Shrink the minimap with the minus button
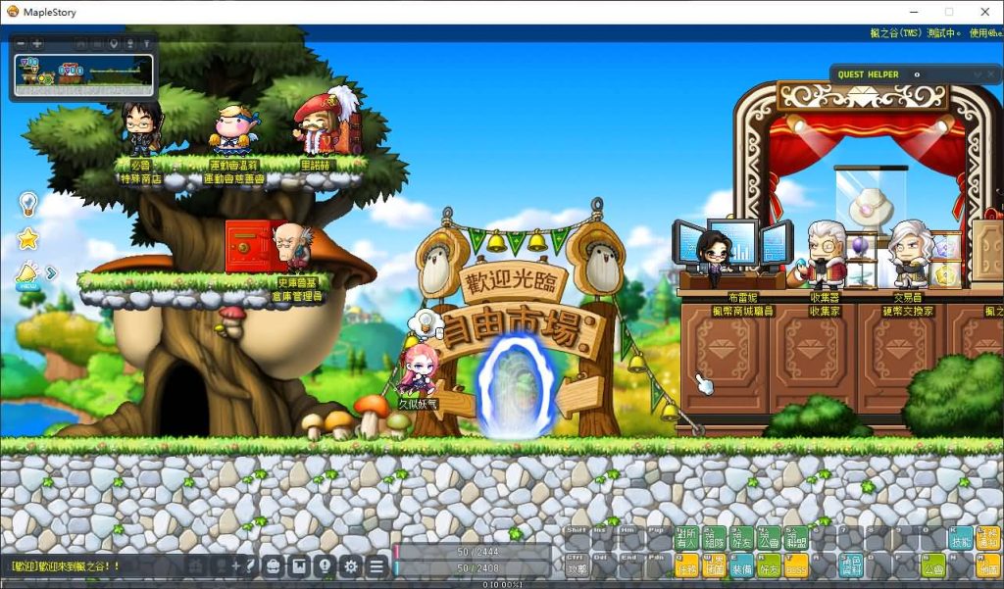 [x=22, y=43]
